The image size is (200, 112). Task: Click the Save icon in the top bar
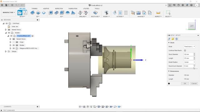(x=12, y=5)
